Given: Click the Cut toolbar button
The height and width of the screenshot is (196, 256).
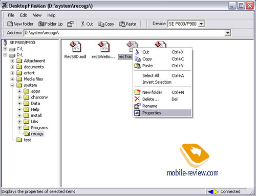Looking at the screenshot, I should coord(87,24).
